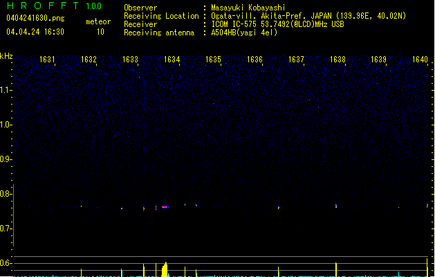The image size is (435, 277).
Task: Click the 1632 time axis marker
Action: pyautogui.click(x=89, y=60)
